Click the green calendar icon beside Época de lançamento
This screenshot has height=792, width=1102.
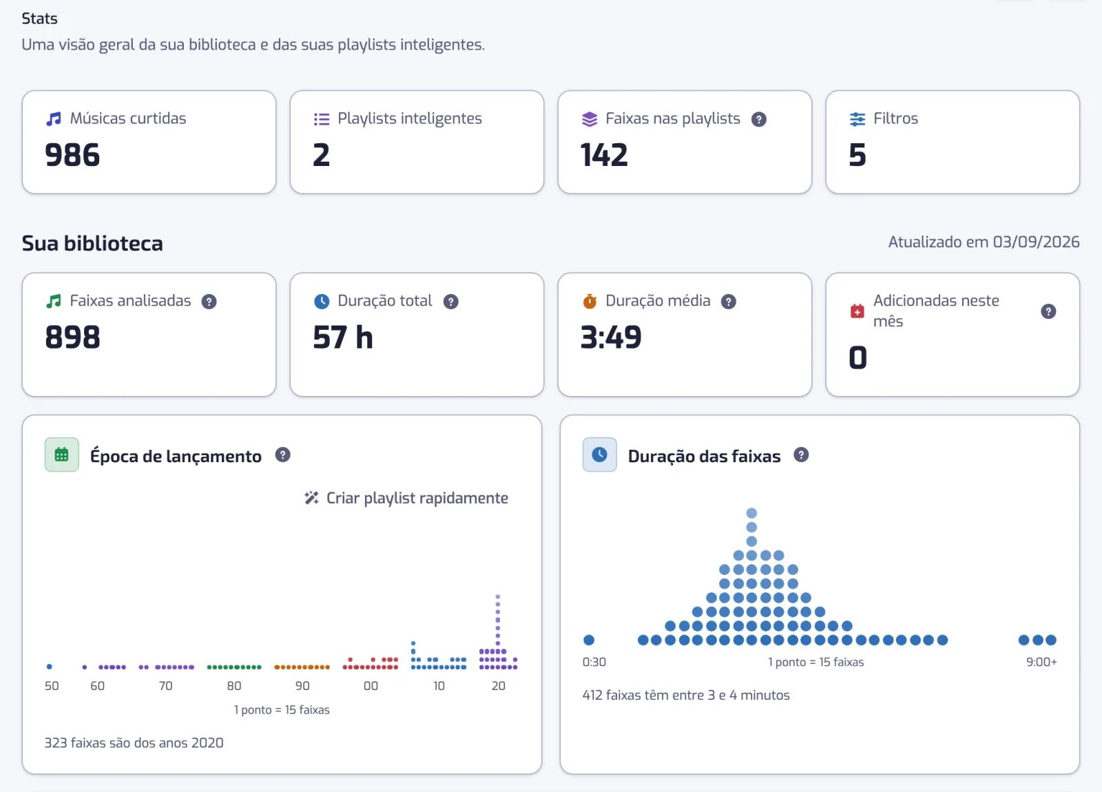[62, 455]
